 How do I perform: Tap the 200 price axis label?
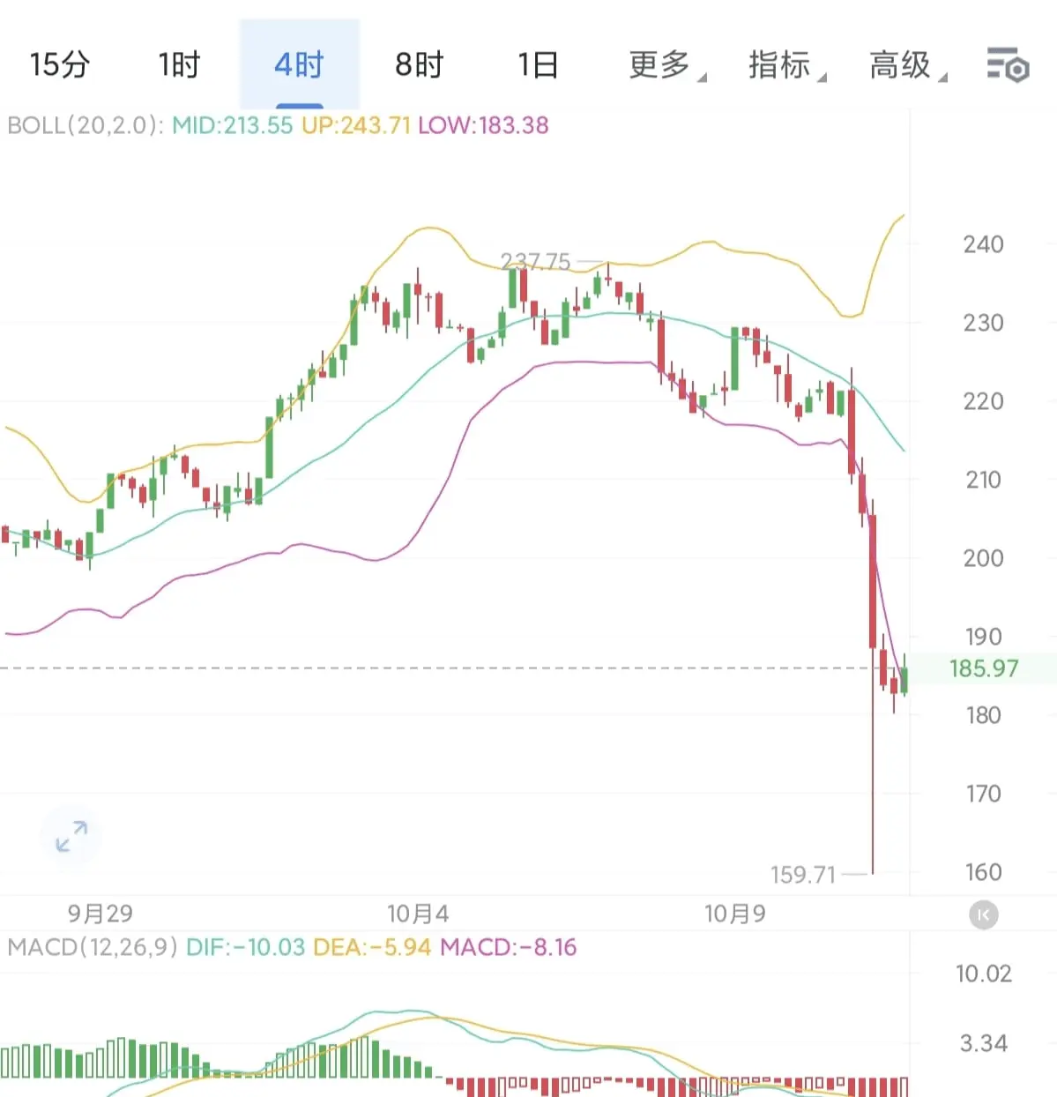pyautogui.click(x=983, y=558)
